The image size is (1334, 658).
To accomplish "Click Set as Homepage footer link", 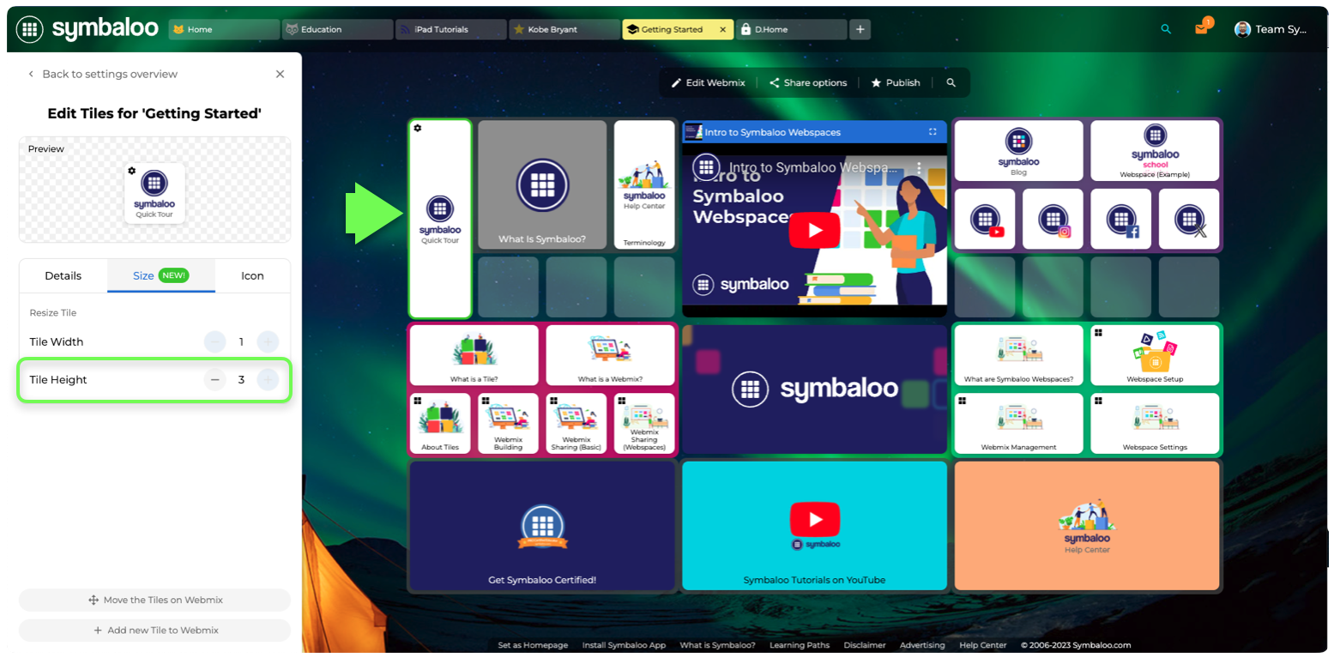I will click(533, 645).
